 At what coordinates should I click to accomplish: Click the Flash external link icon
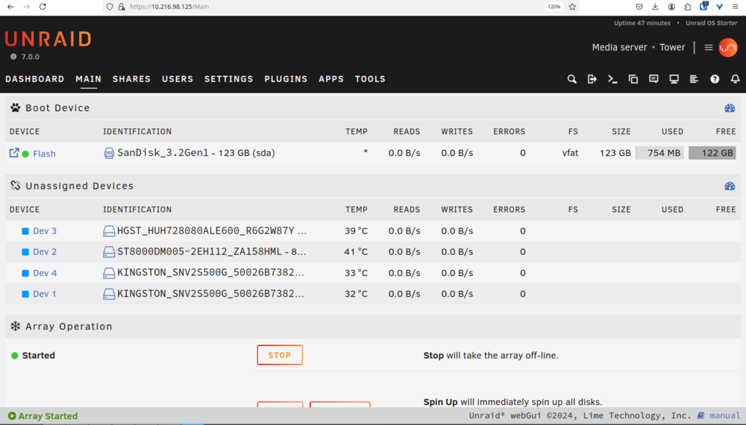point(13,153)
